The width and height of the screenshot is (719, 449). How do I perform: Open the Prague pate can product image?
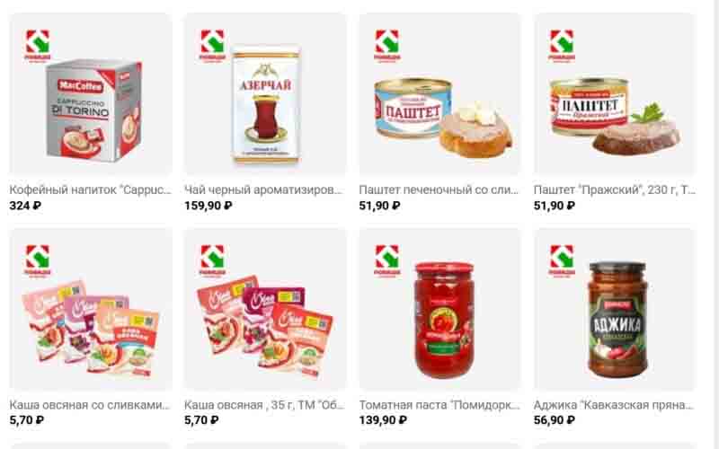pos(615,94)
